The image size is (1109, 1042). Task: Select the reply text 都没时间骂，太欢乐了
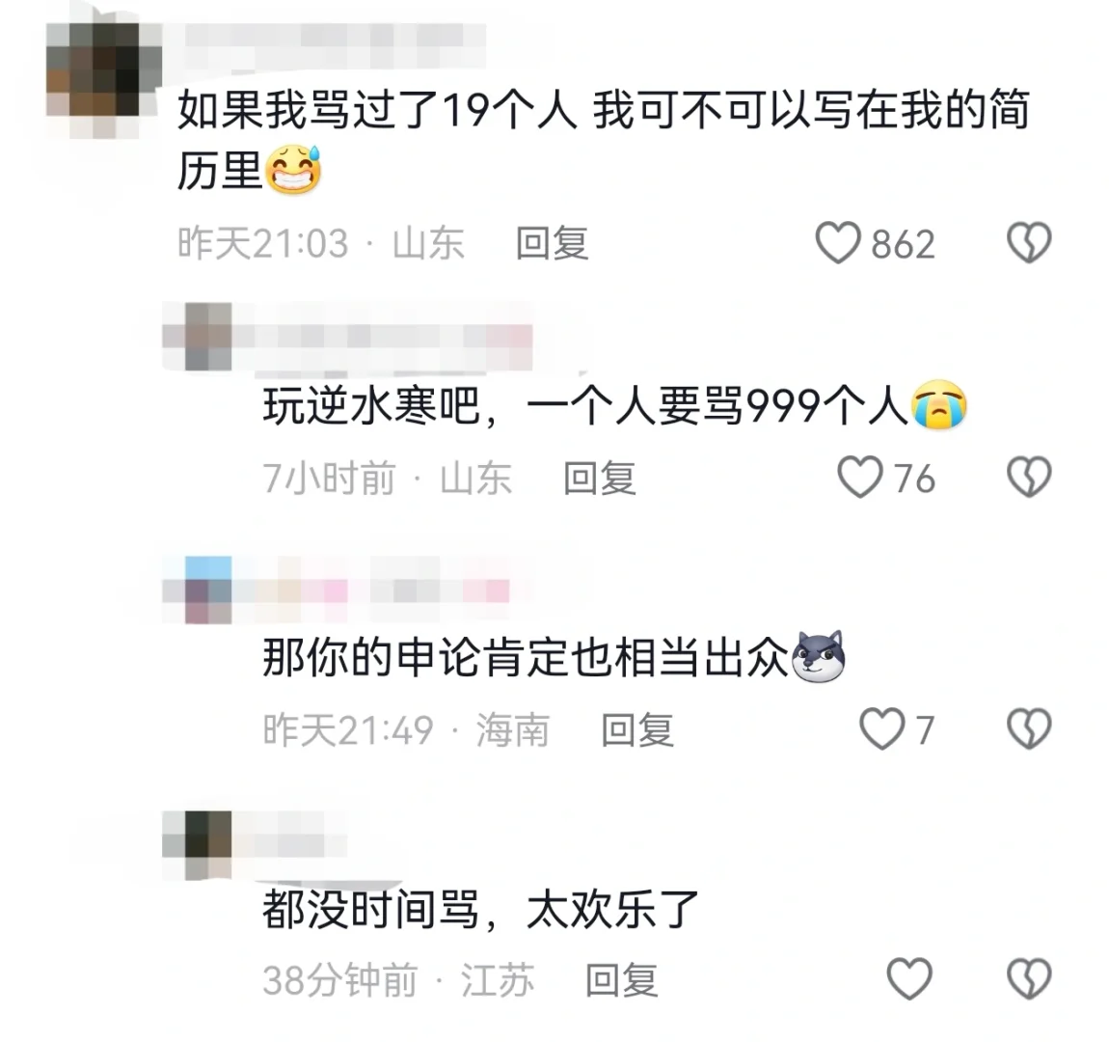pyautogui.click(x=481, y=909)
